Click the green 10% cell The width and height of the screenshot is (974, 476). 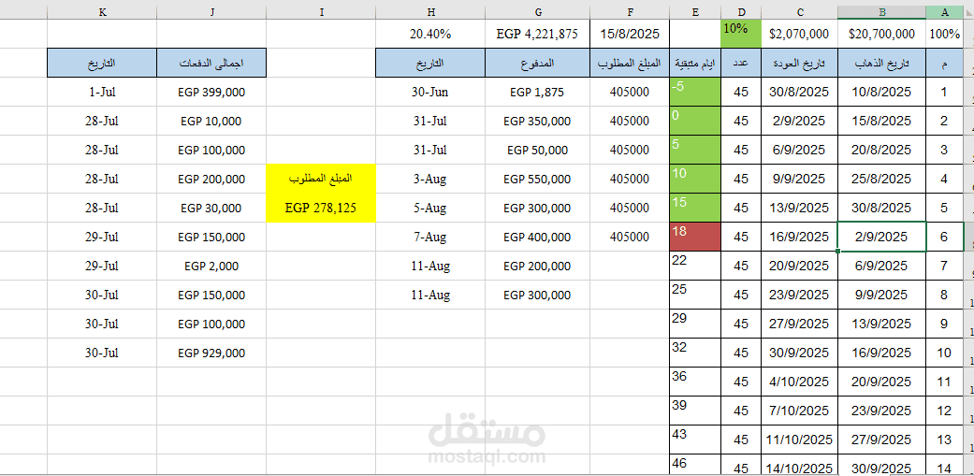tap(741, 34)
